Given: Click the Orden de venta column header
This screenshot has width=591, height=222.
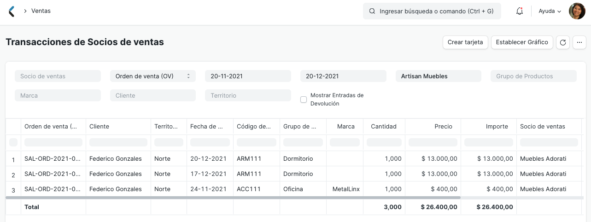Looking at the screenshot, I should tap(53, 126).
